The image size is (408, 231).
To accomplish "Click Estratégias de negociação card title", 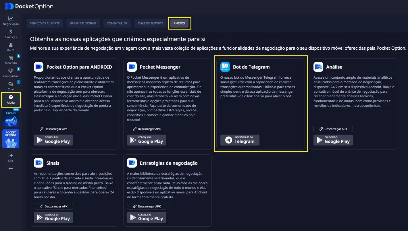I will point(169,163).
